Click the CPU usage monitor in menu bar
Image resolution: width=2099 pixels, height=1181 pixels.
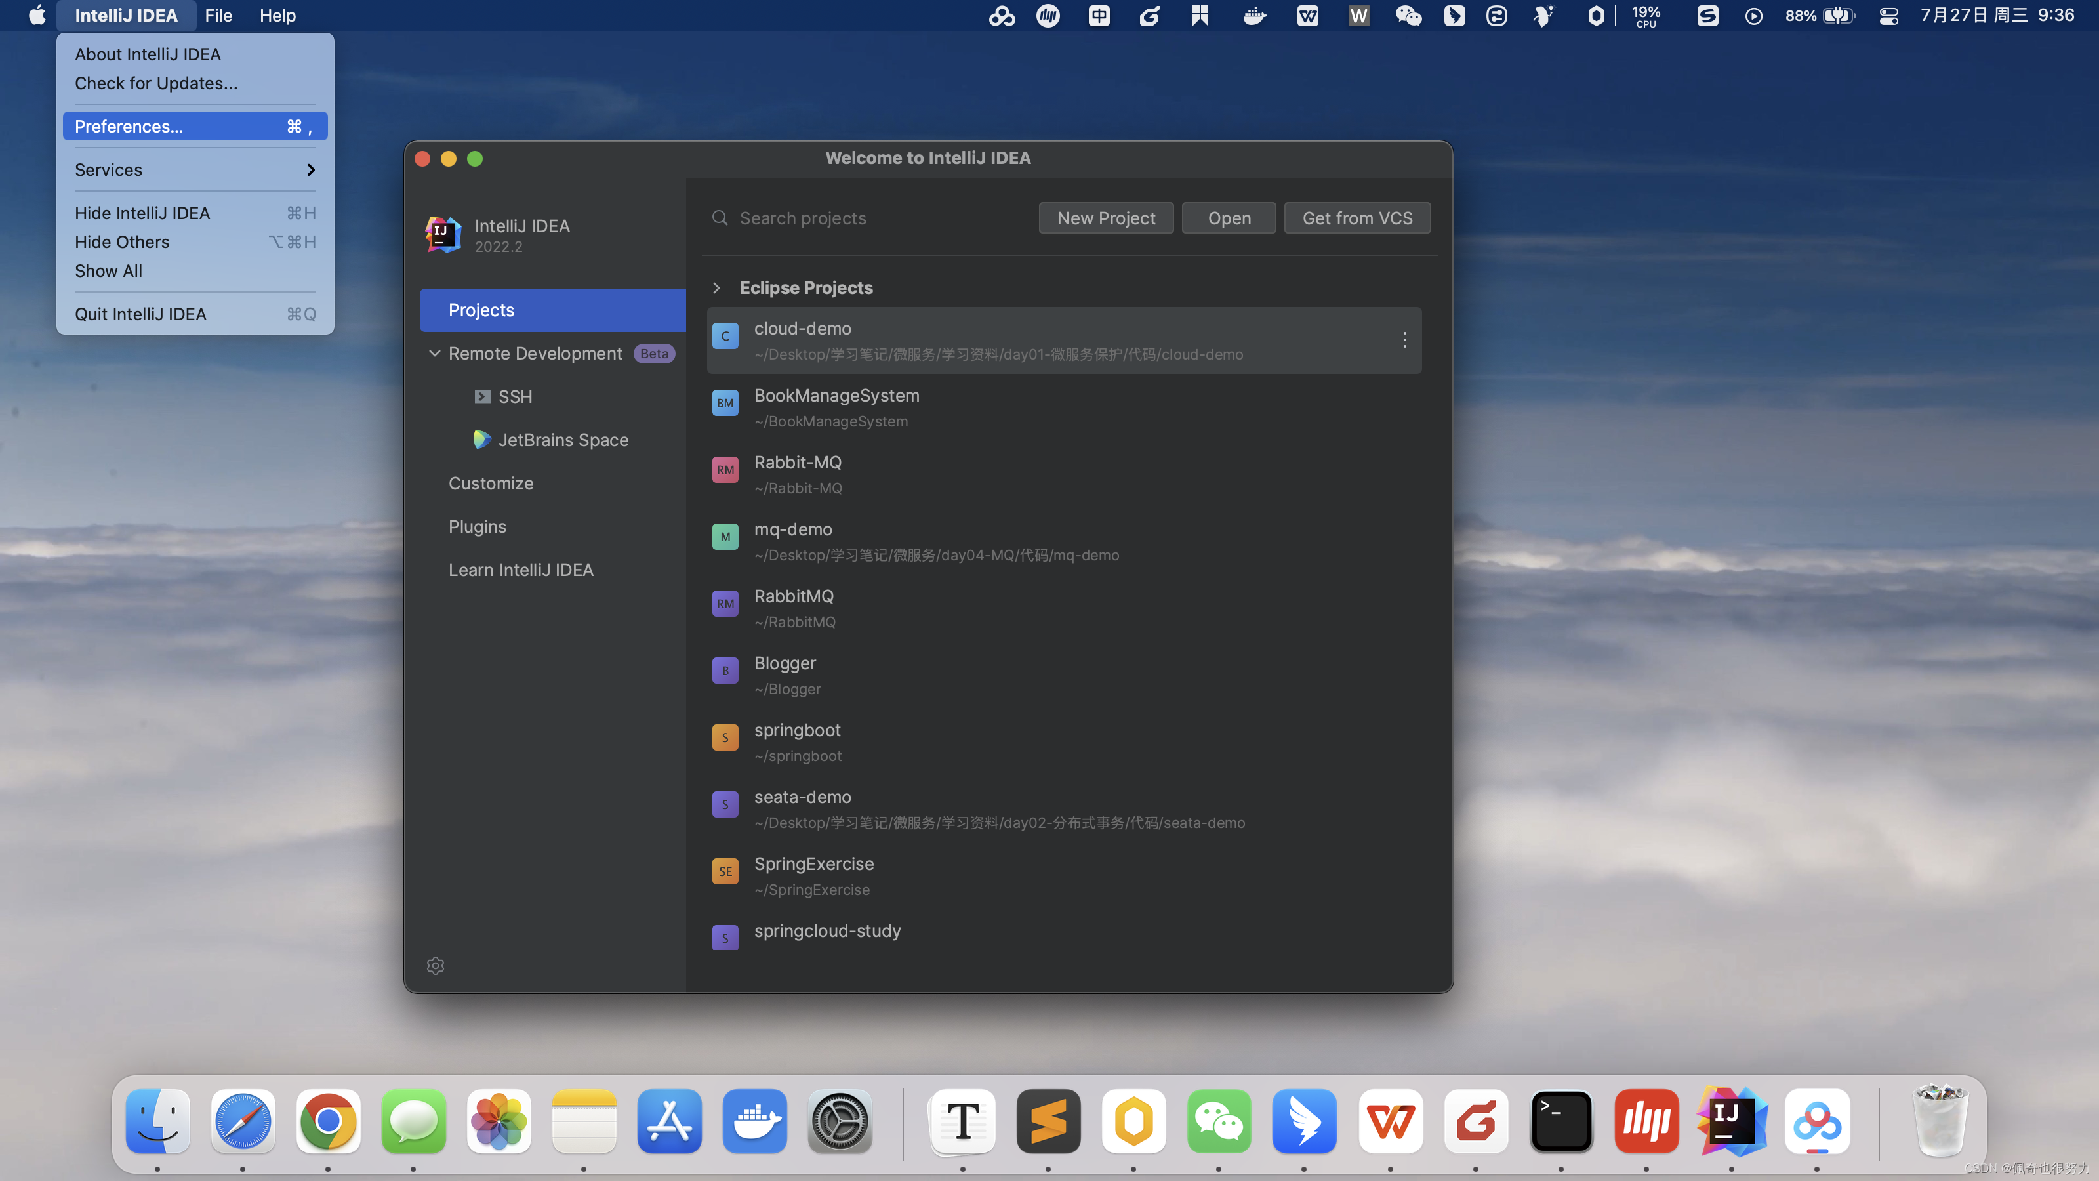1645,16
